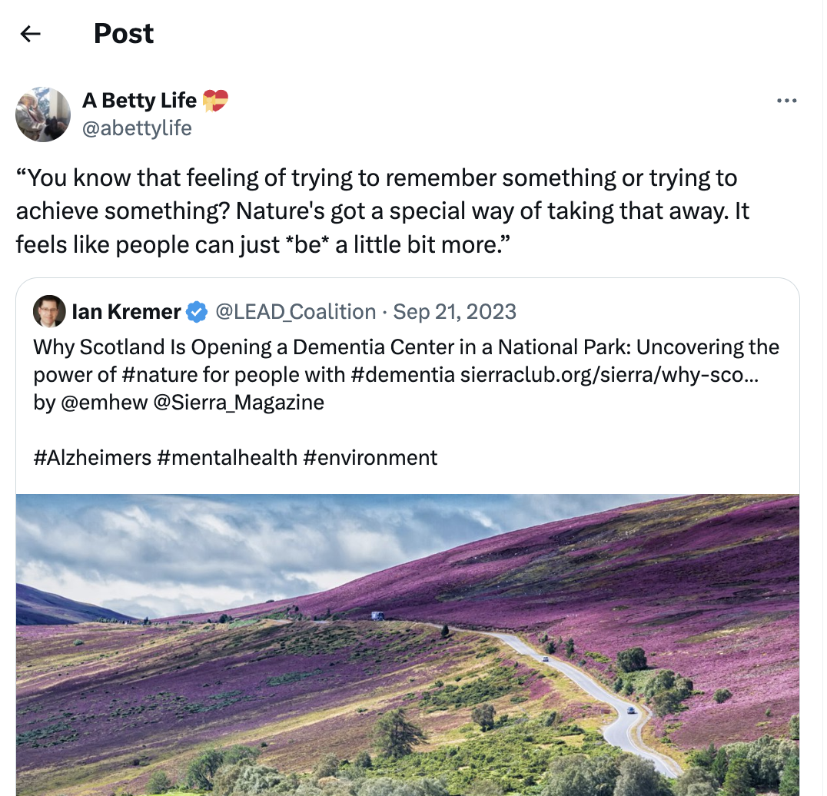Open Ian Kremer's display name link
827x796 pixels.
(126, 312)
